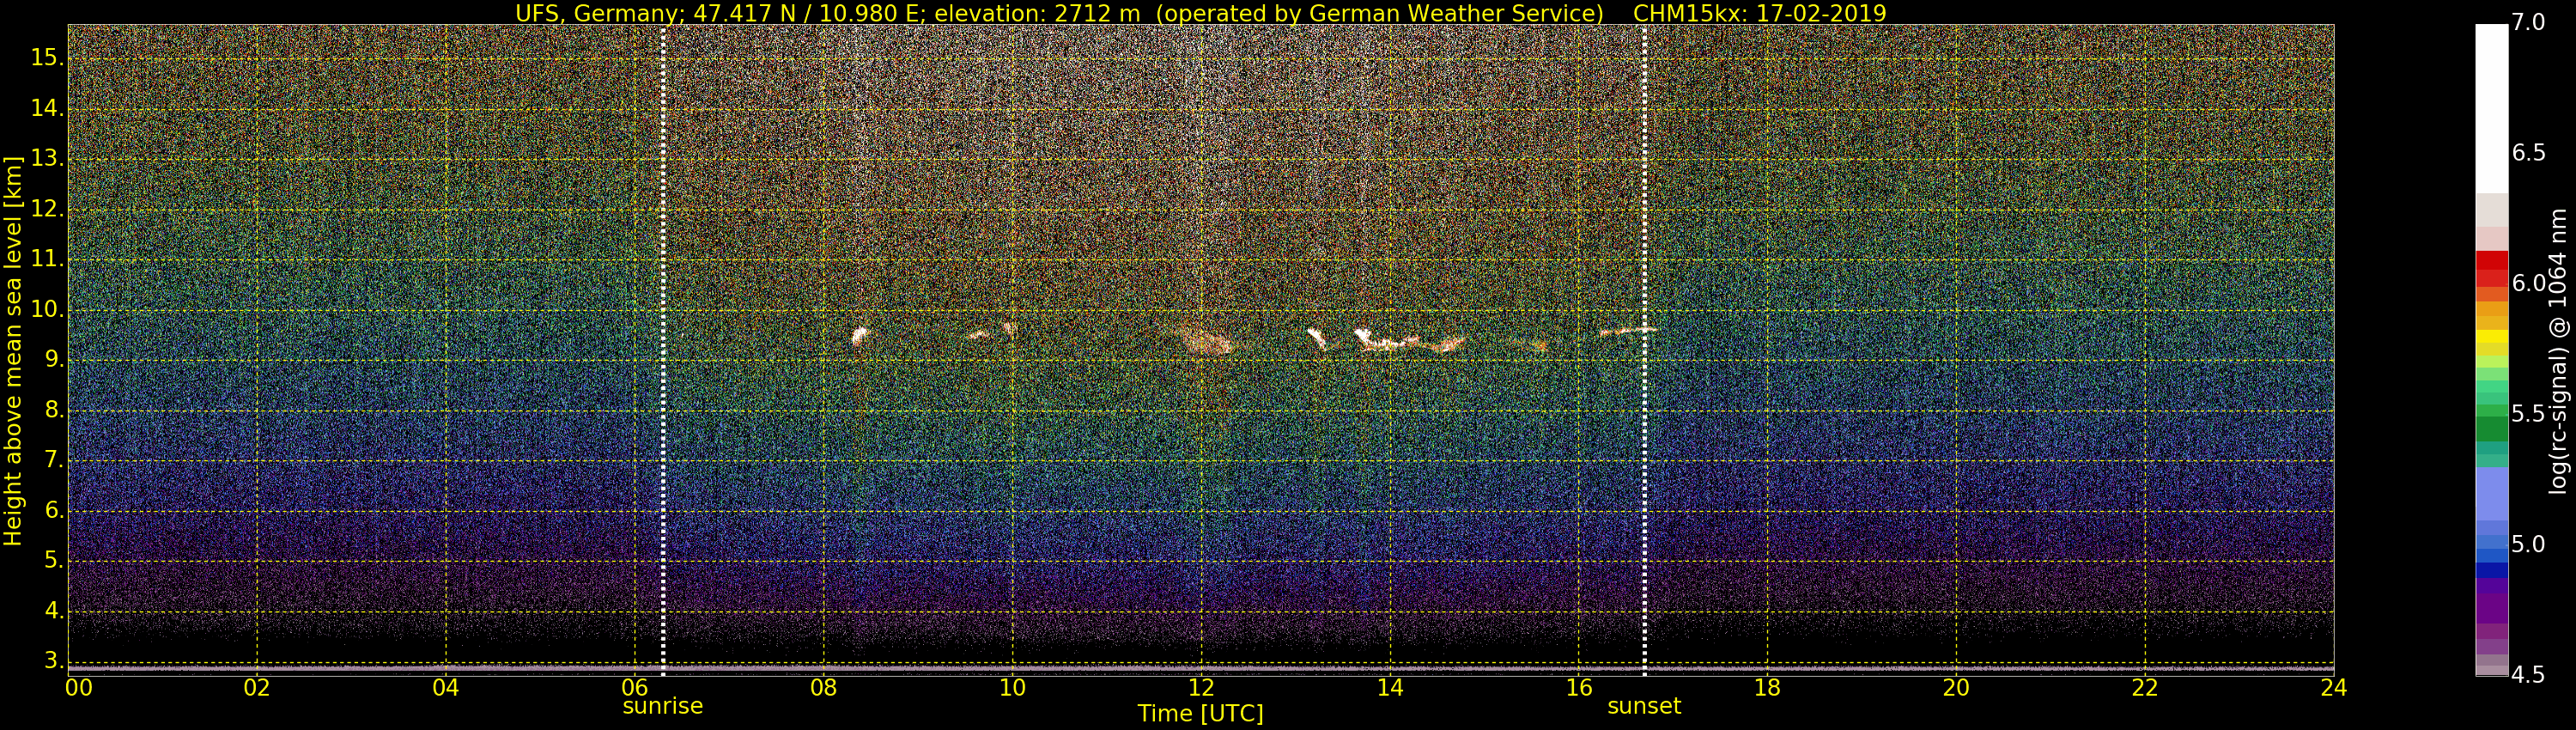
Task: Click the height axis tick '6.'
Action: pyautogui.click(x=53, y=511)
